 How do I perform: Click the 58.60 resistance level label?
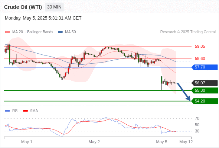tap(200, 58)
